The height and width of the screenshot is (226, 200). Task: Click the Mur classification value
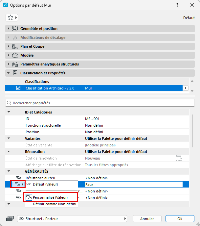pos(88,88)
